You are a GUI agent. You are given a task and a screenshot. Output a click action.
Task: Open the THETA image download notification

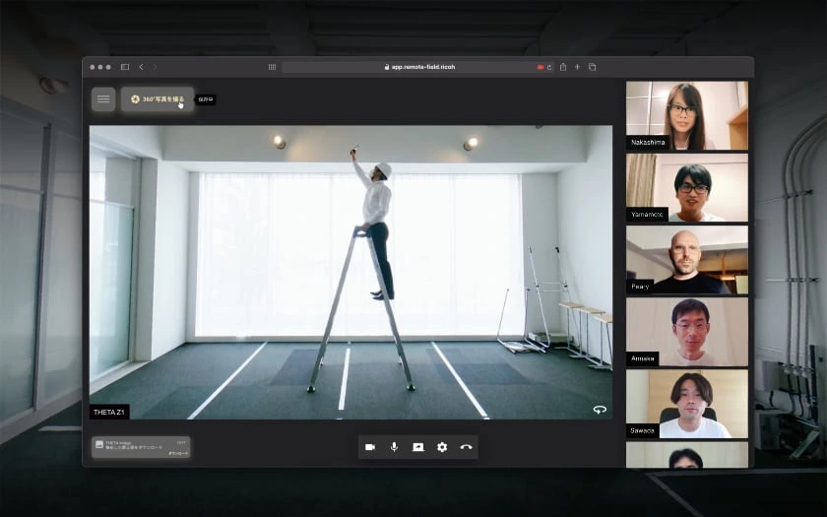point(141,447)
